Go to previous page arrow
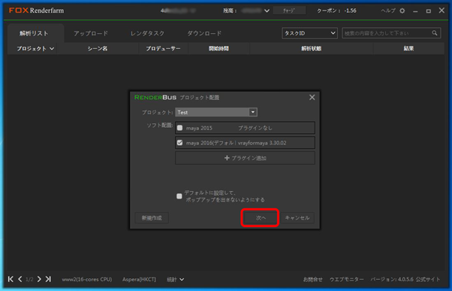The width and height of the screenshot is (452, 291). pyautogui.click(x=20, y=279)
